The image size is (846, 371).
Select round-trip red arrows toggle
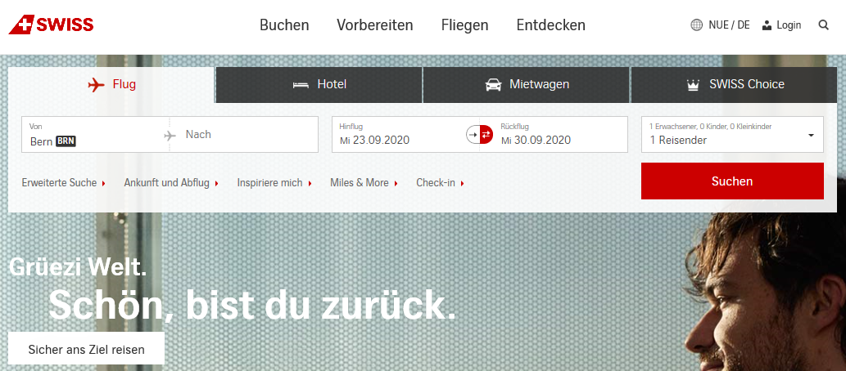486,135
